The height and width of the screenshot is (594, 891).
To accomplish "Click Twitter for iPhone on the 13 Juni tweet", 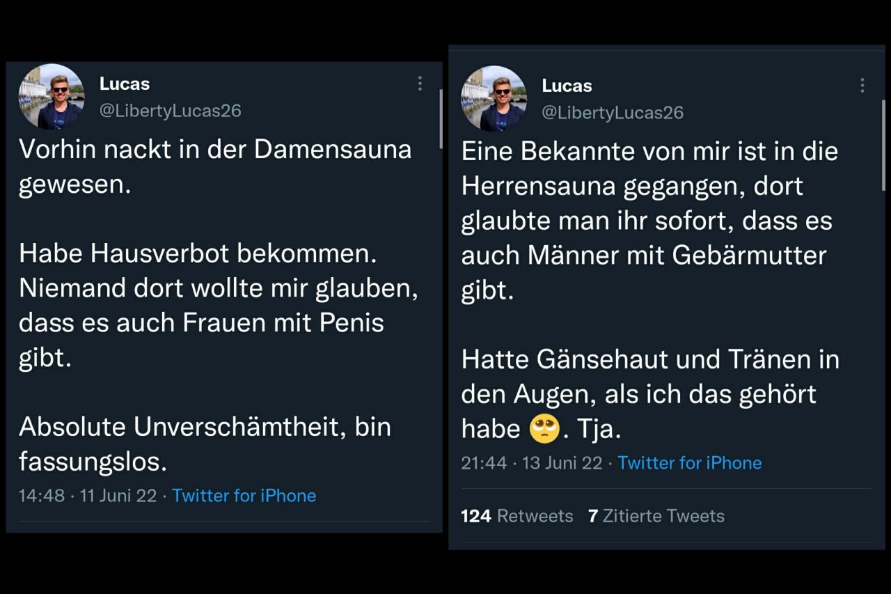I will [x=689, y=463].
